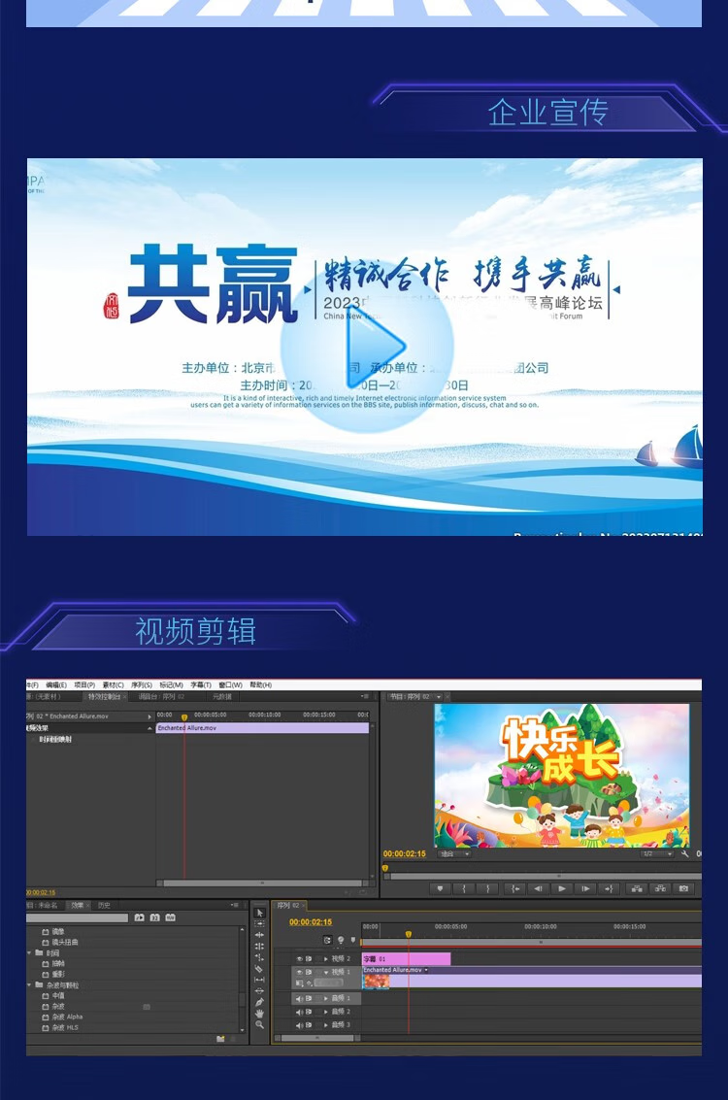Click the 快乐成长 program monitor preview

pos(561,776)
